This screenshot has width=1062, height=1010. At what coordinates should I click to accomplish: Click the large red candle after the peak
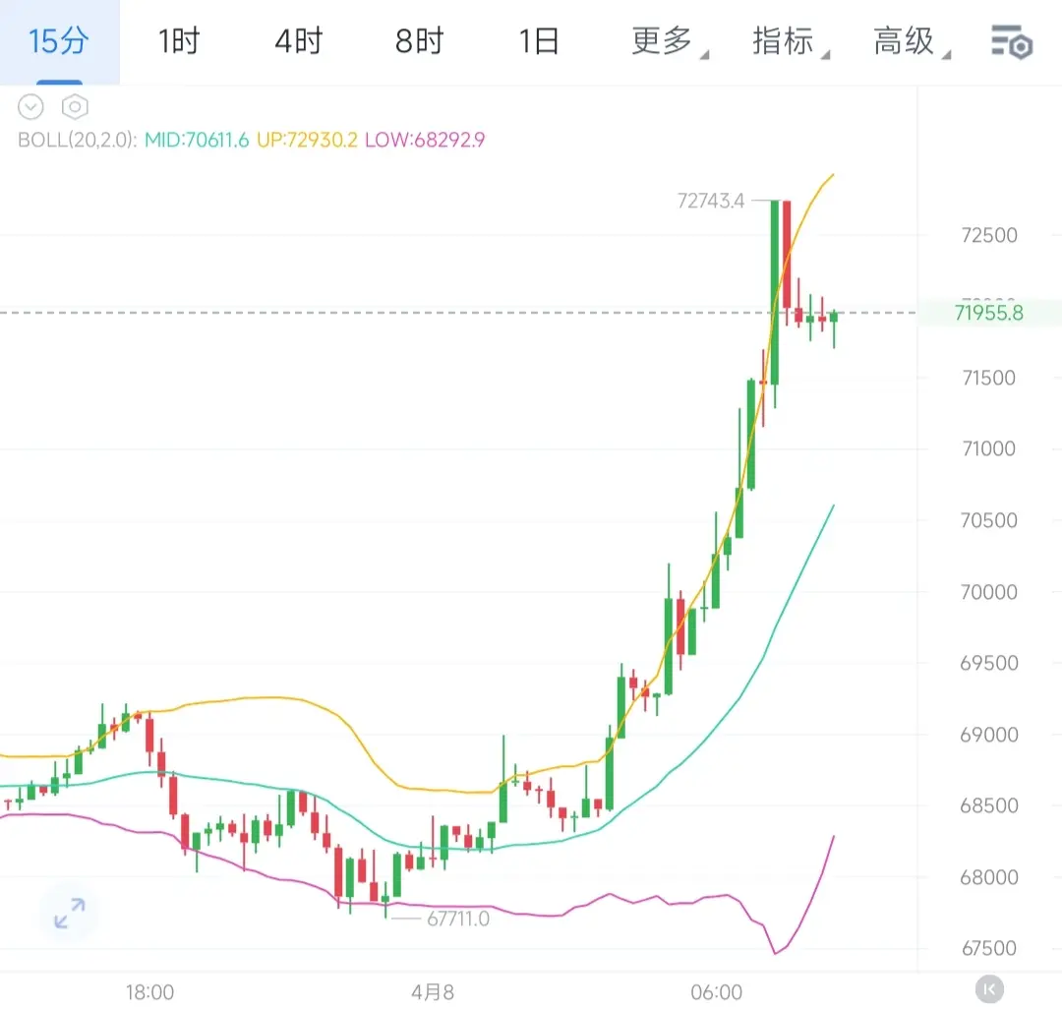[787, 256]
